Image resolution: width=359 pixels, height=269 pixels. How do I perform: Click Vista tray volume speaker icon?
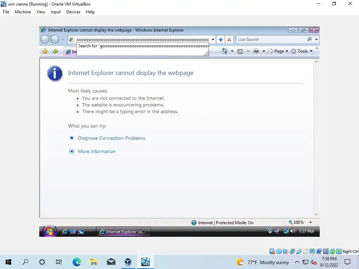point(293,231)
